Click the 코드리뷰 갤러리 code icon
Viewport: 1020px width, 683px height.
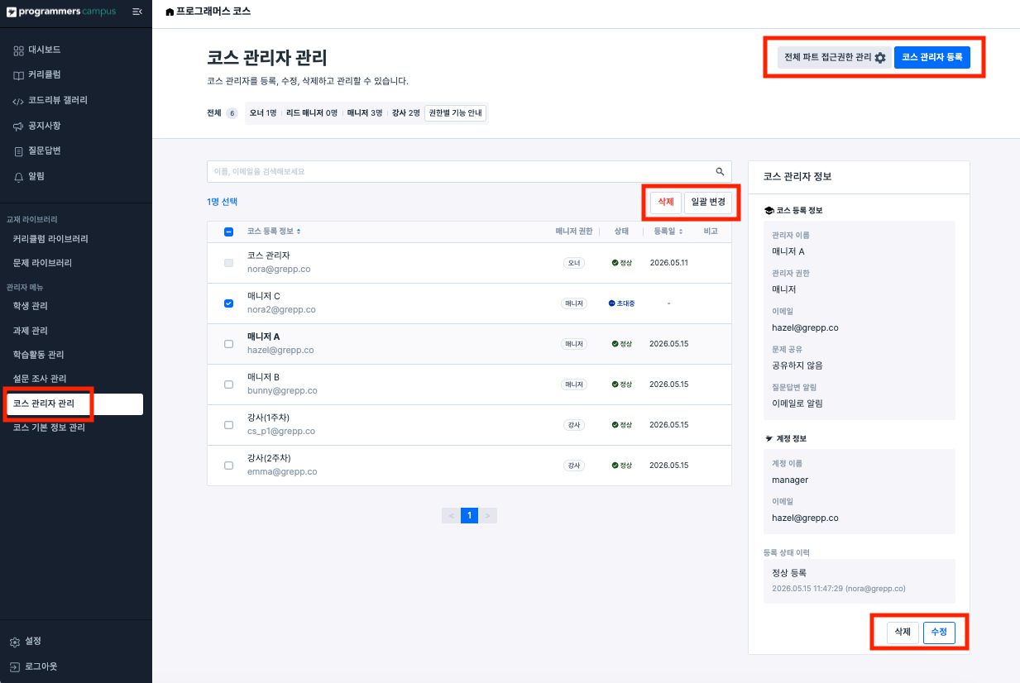(18, 101)
